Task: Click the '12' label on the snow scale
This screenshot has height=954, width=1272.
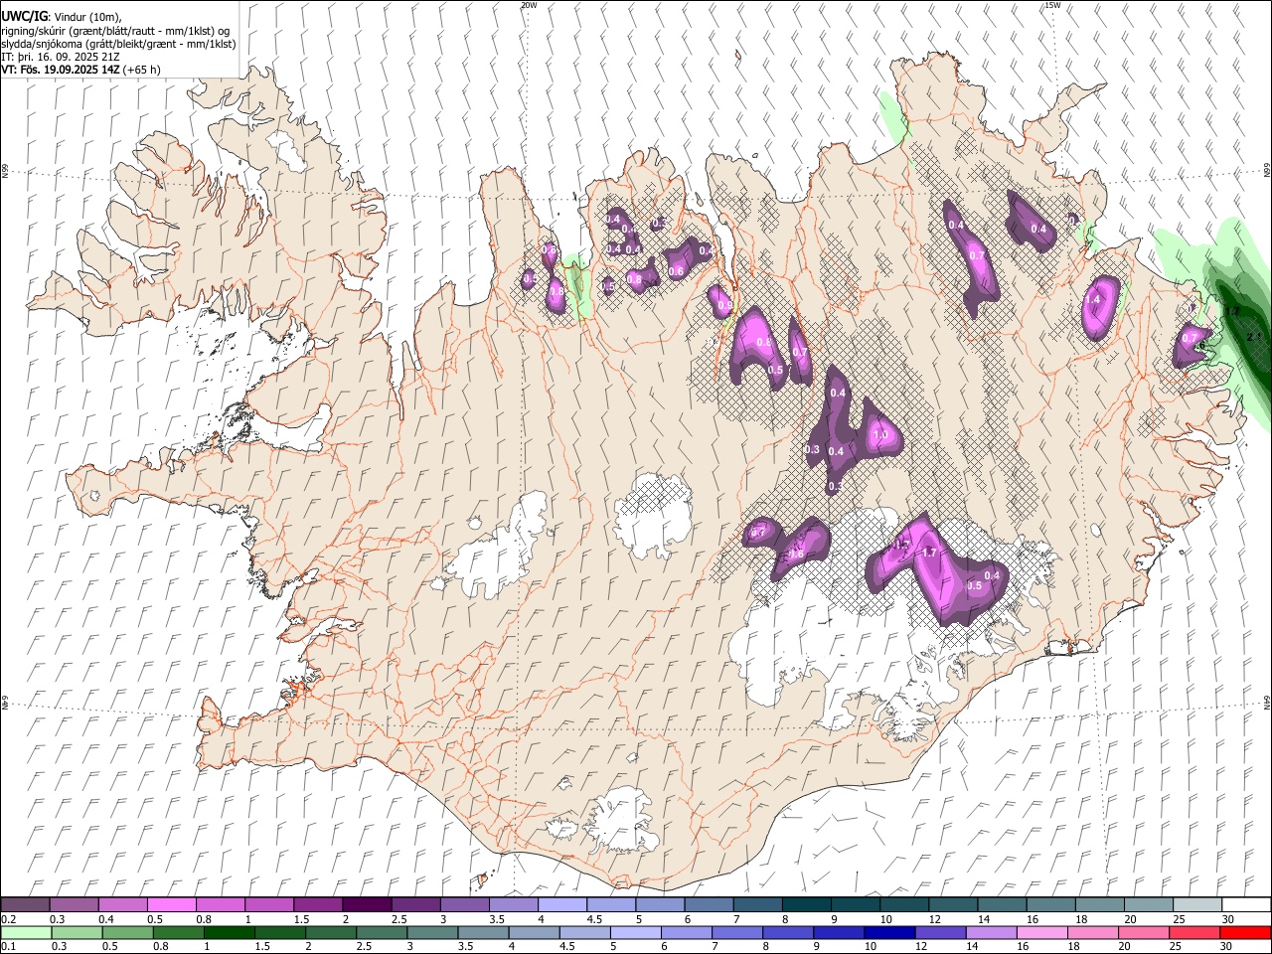Action: click(x=934, y=919)
